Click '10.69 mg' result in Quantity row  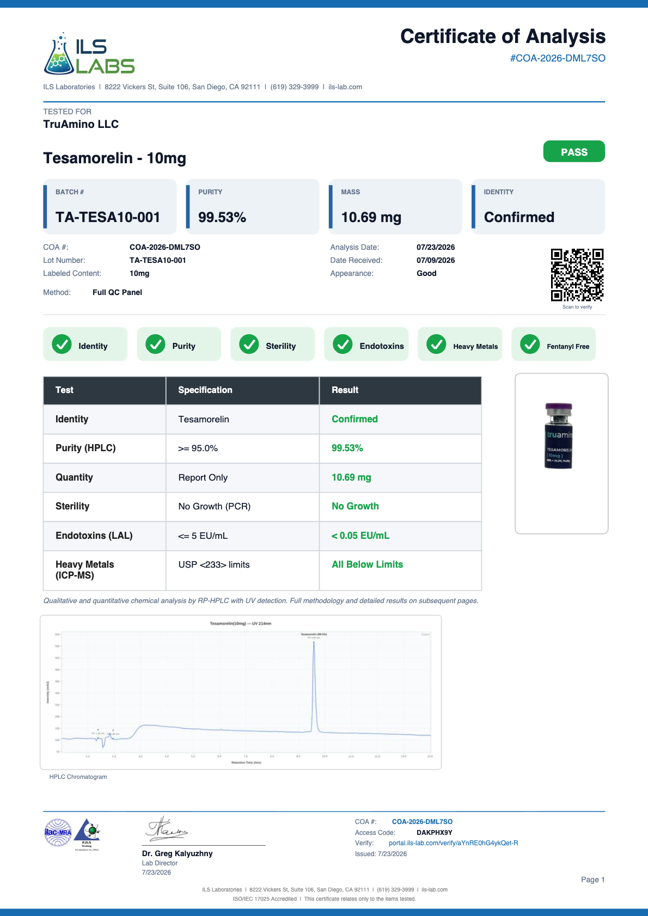tap(351, 477)
